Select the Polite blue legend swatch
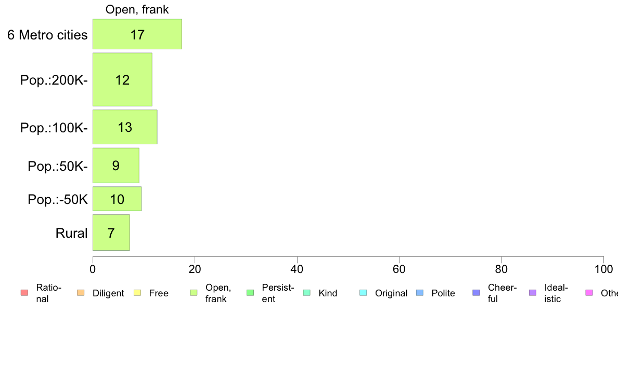618x382 pixels. [x=420, y=293]
